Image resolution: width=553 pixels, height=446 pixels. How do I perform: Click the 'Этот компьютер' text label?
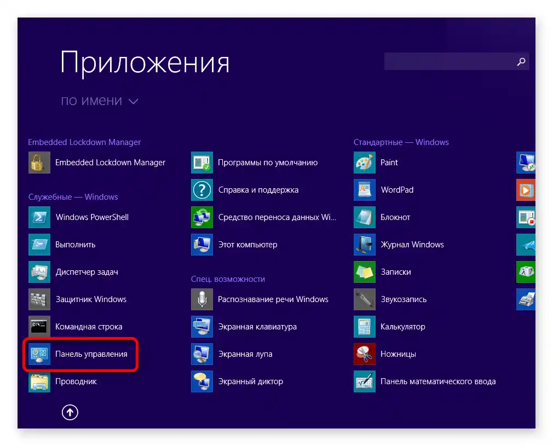(x=247, y=245)
